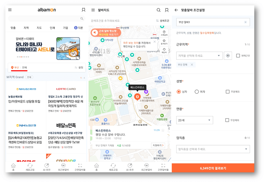The height and width of the screenshot is (183, 265).
Task: Enable 재택근무 checkbox
Action: tap(238, 56)
